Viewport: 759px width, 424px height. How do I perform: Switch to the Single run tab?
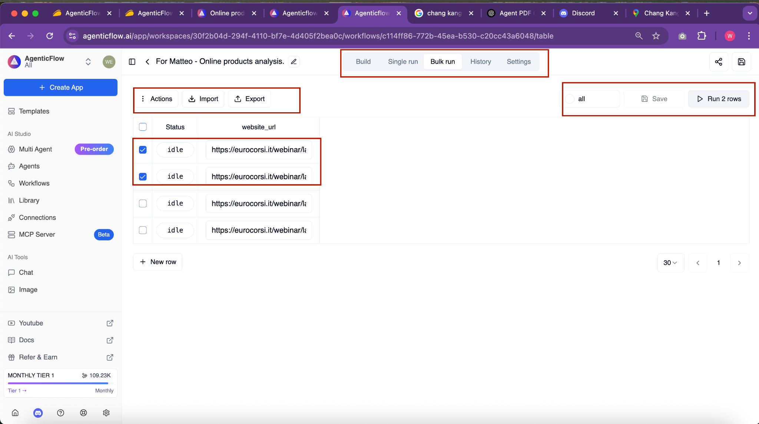coord(402,62)
